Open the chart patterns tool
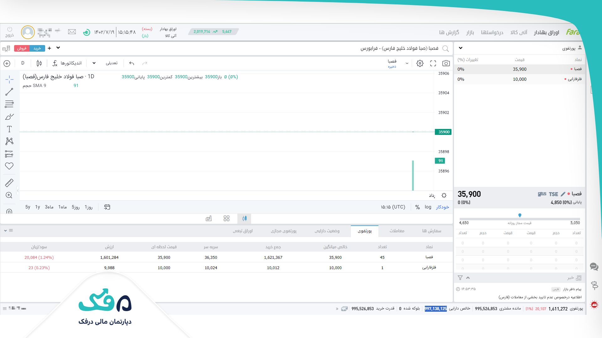The height and width of the screenshot is (338, 602). (9, 141)
